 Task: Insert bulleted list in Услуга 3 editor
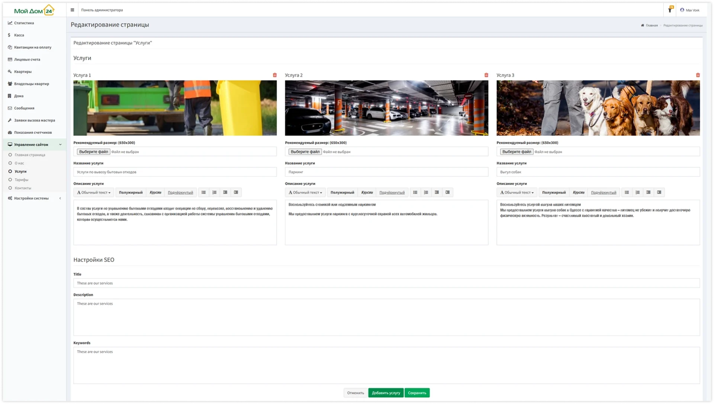coord(627,193)
